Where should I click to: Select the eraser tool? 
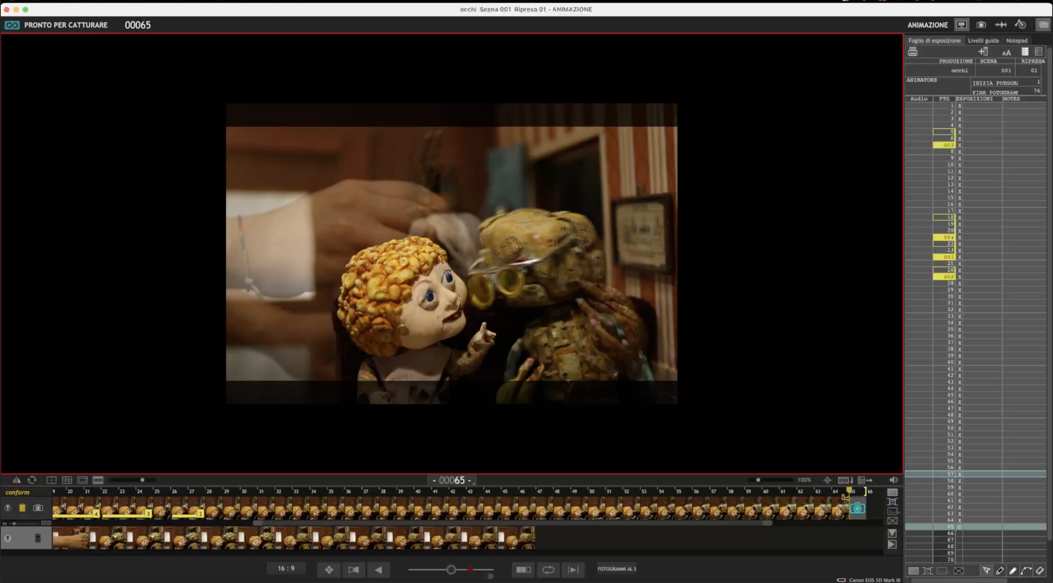point(1040,570)
